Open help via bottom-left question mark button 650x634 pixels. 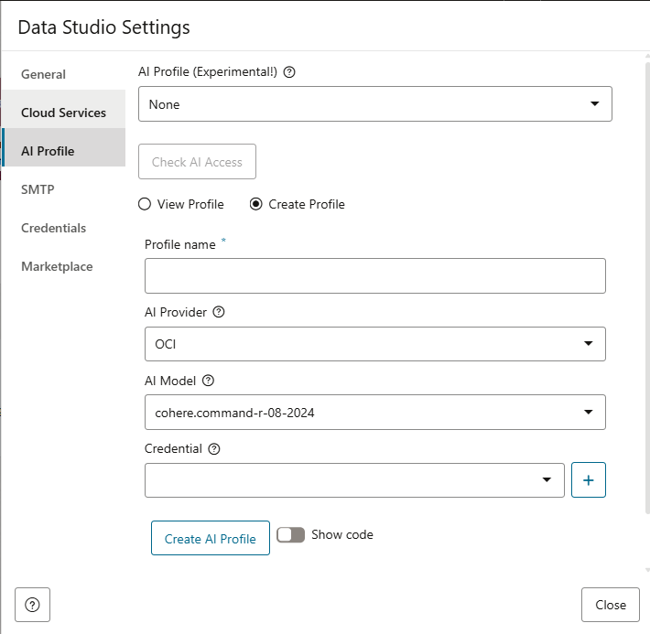(32, 605)
